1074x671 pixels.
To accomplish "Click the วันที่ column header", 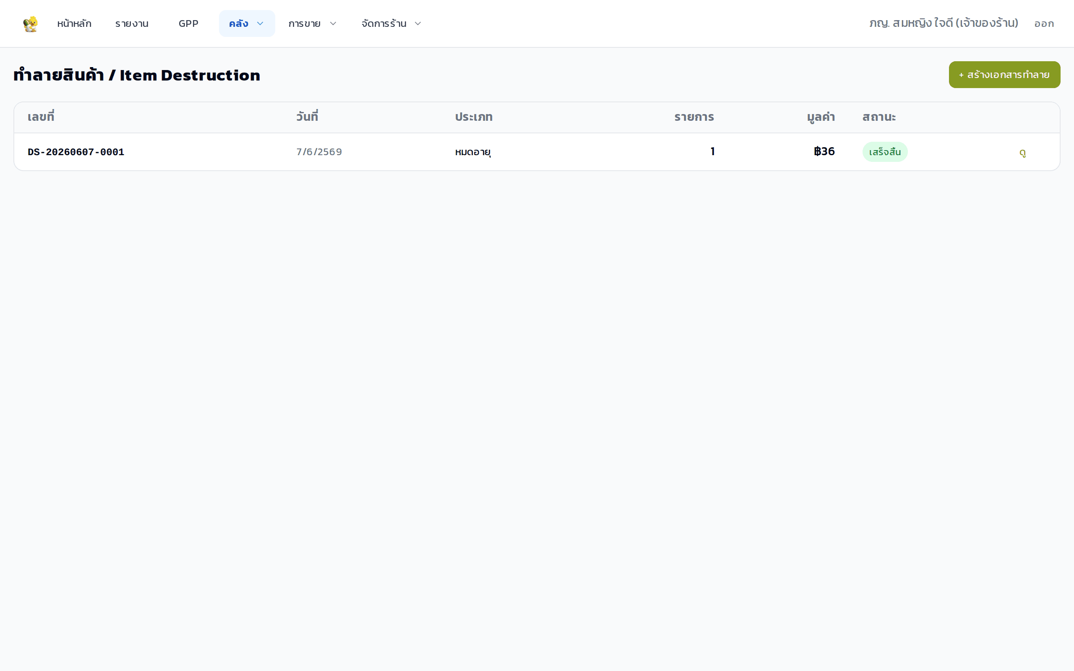I will click(307, 117).
